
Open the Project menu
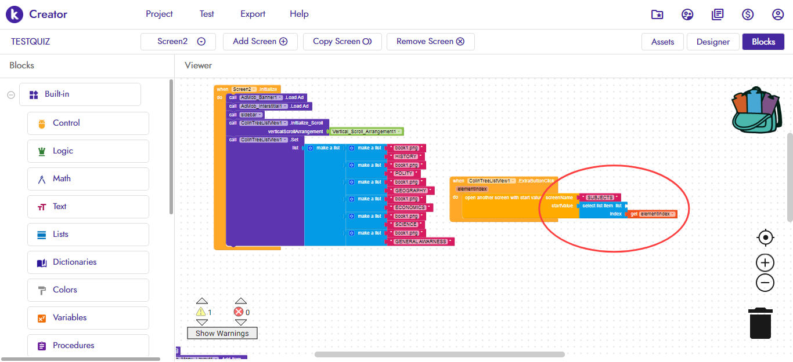pyautogui.click(x=159, y=14)
